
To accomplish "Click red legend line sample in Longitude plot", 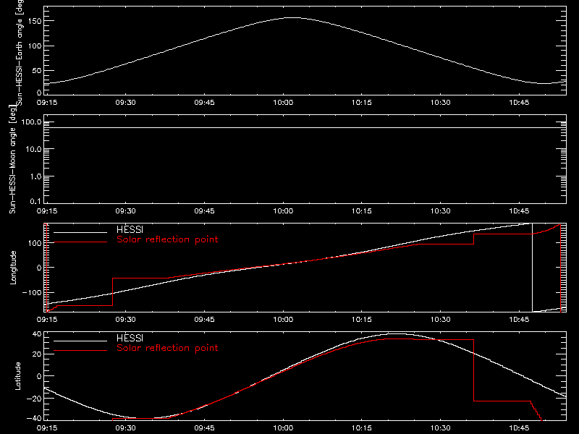I will [x=80, y=242].
